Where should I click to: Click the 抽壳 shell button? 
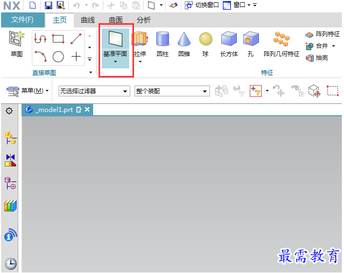coord(317,58)
